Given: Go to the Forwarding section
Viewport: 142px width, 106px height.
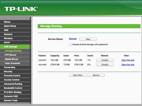Looking at the screenshot, I should [15, 67].
